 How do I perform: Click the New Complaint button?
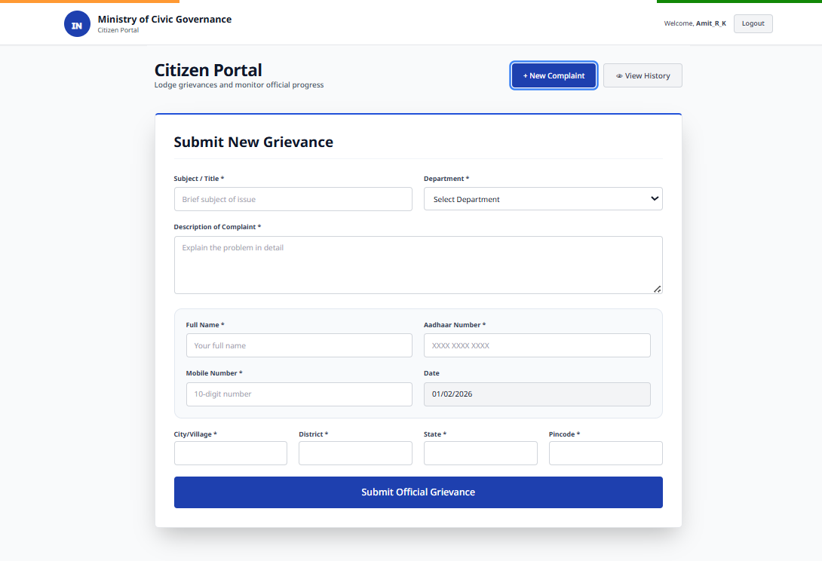[554, 75]
